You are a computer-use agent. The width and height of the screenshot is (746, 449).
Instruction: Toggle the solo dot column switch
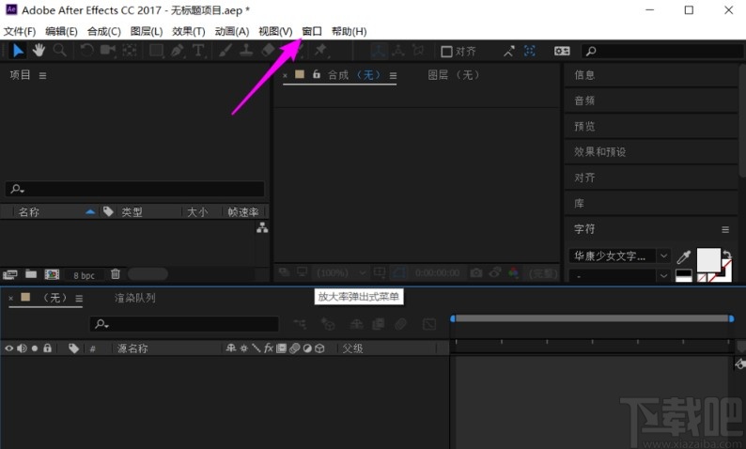pos(35,348)
